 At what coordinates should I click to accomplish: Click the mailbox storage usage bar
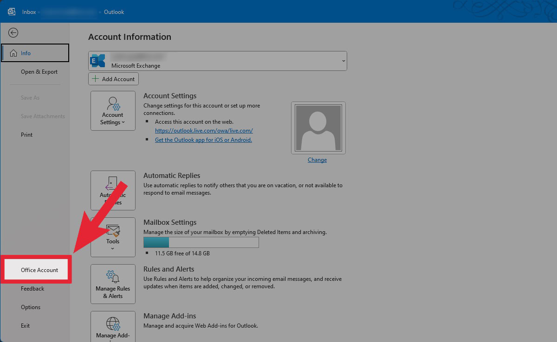pos(201,242)
